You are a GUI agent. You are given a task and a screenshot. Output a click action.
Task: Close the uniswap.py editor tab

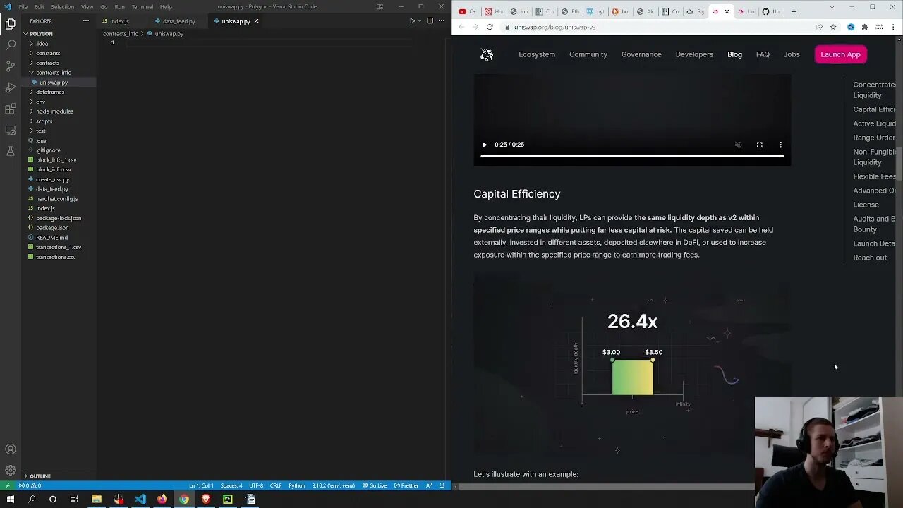pos(256,21)
